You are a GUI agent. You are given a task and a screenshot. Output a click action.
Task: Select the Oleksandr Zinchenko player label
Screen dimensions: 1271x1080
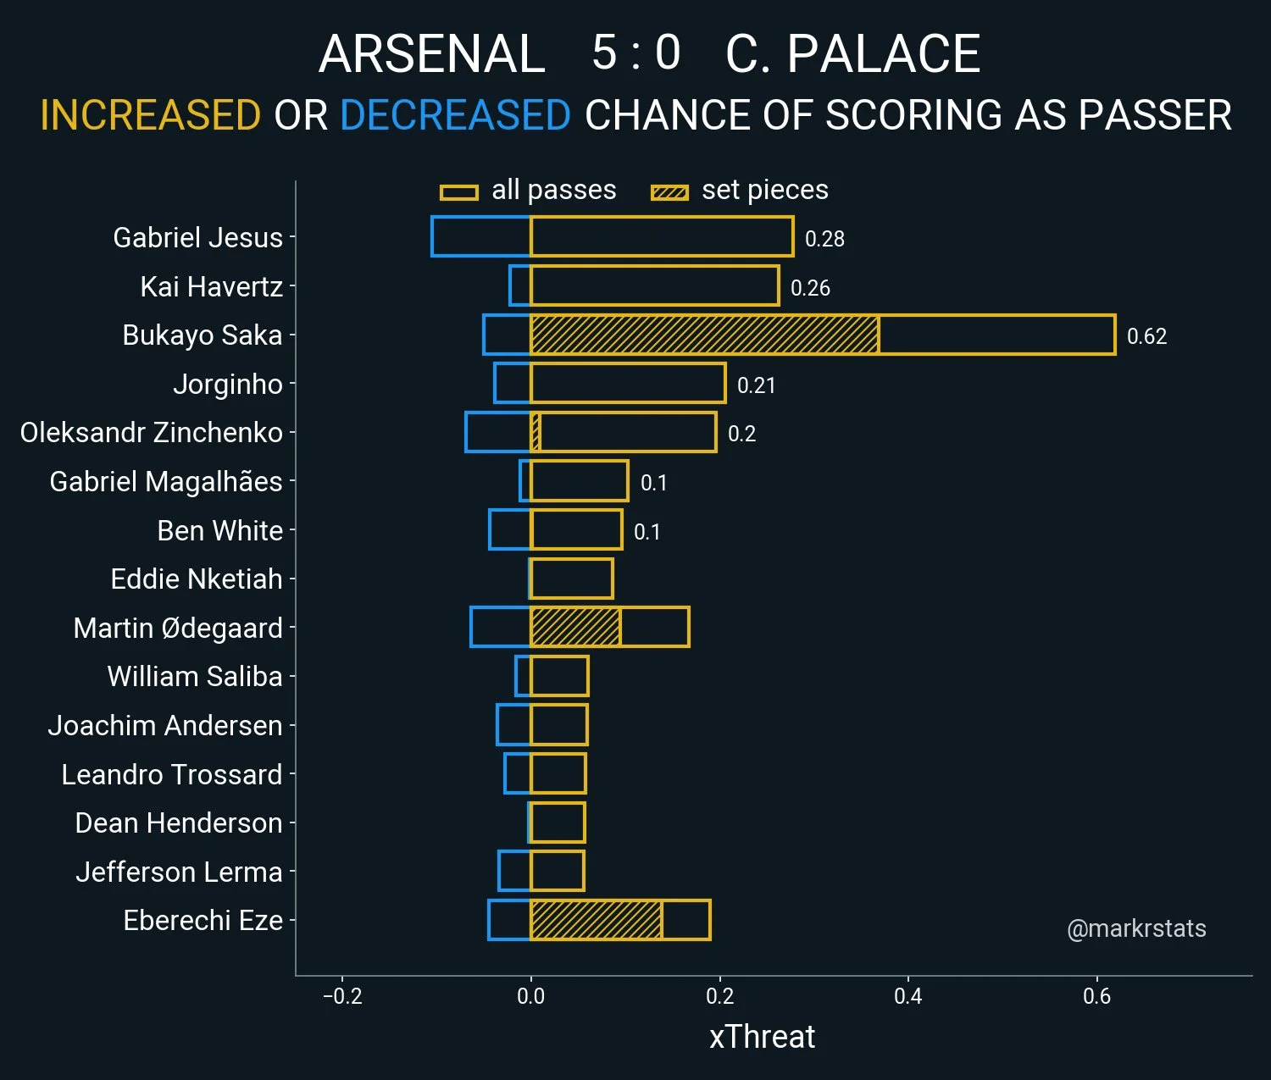coord(151,433)
